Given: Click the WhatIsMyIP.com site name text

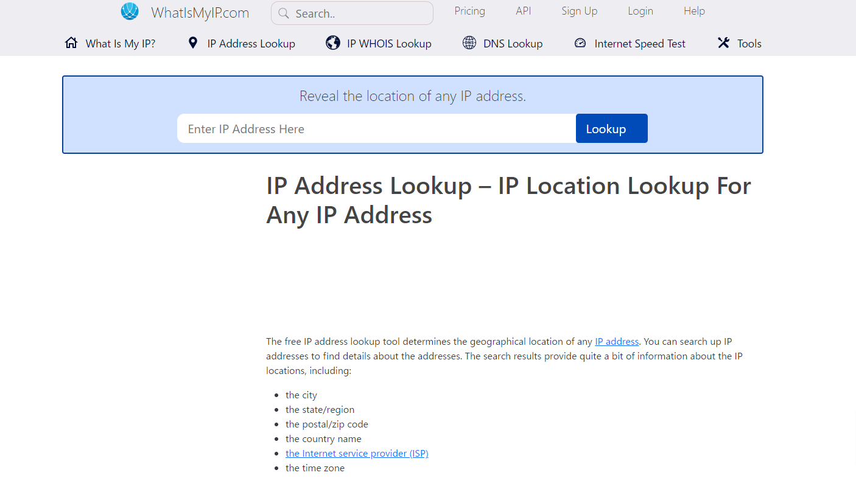Looking at the screenshot, I should (200, 13).
